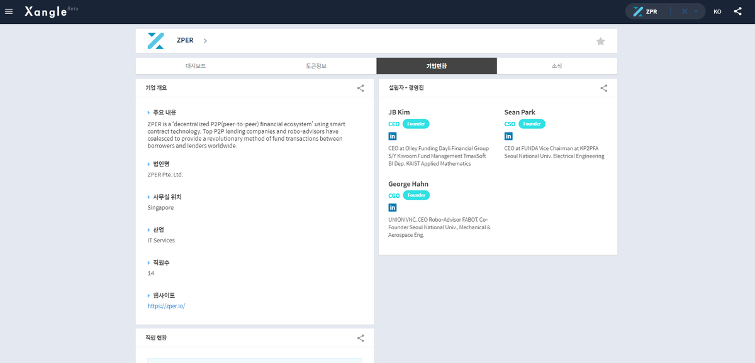The width and height of the screenshot is (755, 363).
Task: Click the CEO title label
Action: (394, 124)
